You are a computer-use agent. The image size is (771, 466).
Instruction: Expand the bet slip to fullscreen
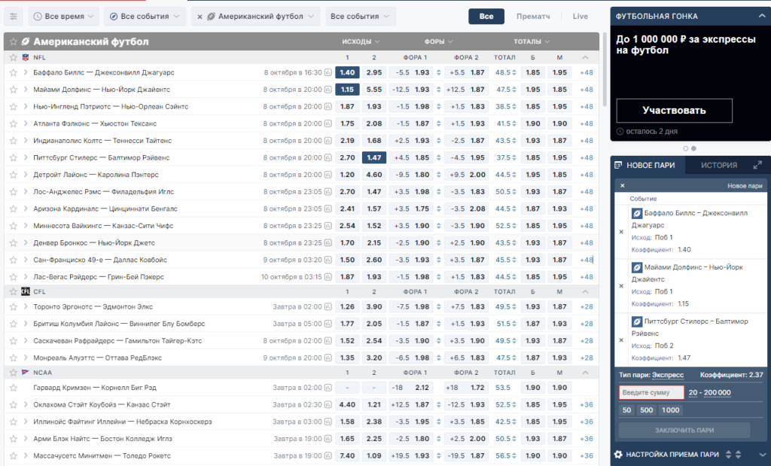click(757, 165)
